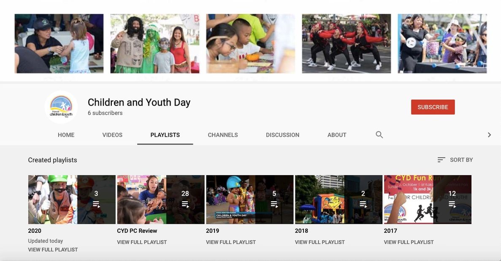Click the playlist icon on 2017 thumbnail
This screenshot has width=501, height=261.
tap(452, 205)
